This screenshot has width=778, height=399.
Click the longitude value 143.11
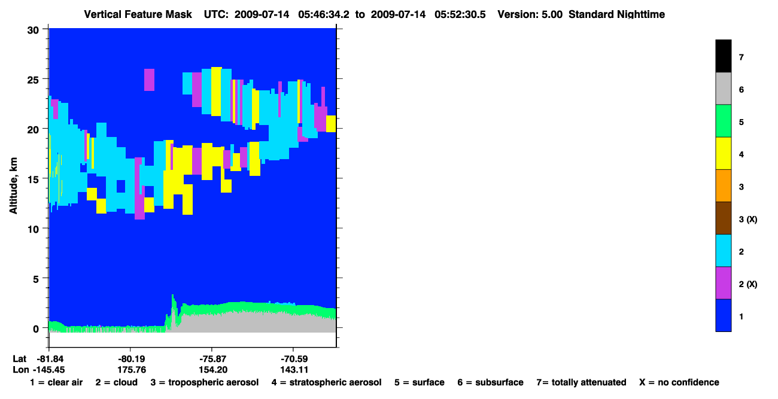[293, 369]
